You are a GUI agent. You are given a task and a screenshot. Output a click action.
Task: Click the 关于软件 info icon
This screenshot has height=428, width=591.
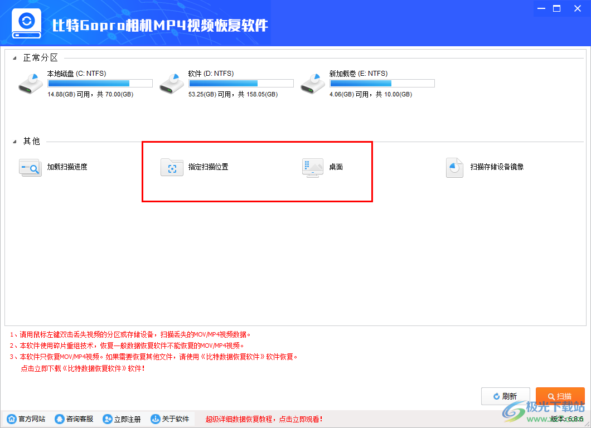point(155,419)
